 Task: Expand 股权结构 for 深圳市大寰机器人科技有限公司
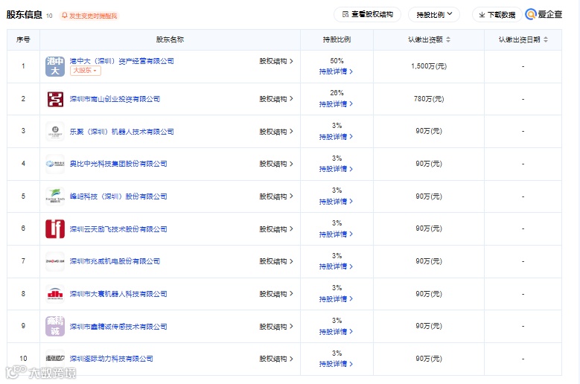click(x=276, y=294)
